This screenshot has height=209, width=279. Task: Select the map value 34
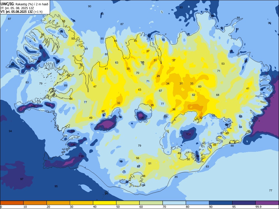click(168, 83)
